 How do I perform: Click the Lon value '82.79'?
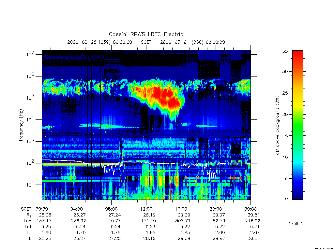[x=219, y=221]
